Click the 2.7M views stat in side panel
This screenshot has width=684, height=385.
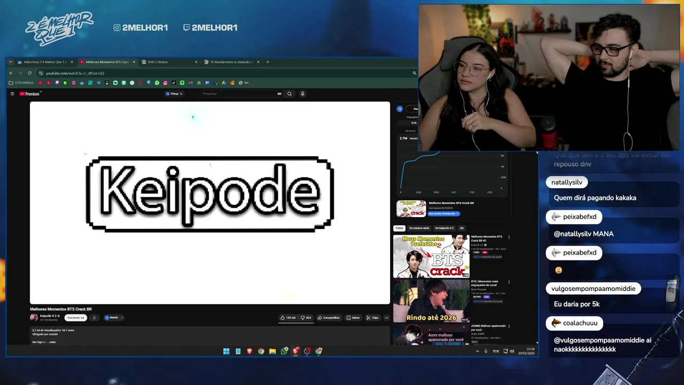tap(403, 138)
